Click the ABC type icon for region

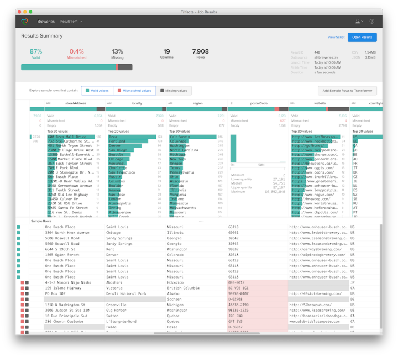(170, 103)
